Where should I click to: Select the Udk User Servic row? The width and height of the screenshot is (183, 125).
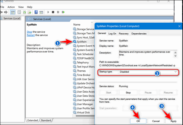click(84, 79)
